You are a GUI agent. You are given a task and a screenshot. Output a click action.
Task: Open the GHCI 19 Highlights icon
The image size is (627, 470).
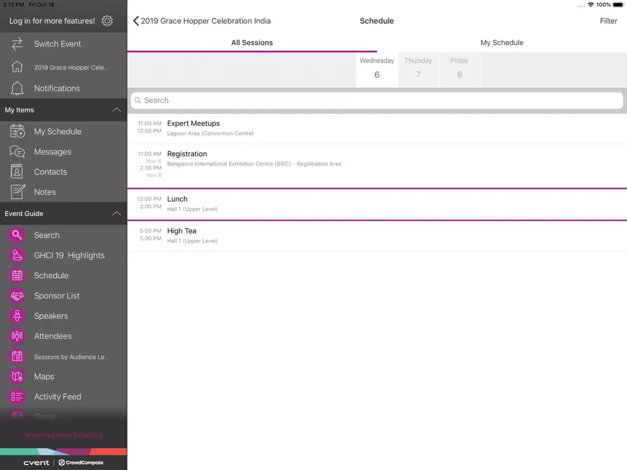(17, 255)
